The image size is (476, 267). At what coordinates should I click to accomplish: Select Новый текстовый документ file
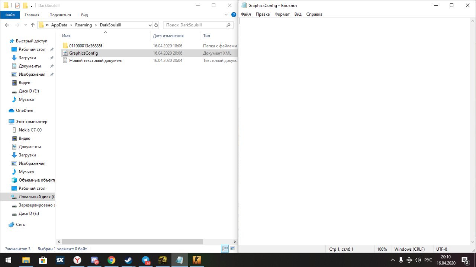pos(96,60)
